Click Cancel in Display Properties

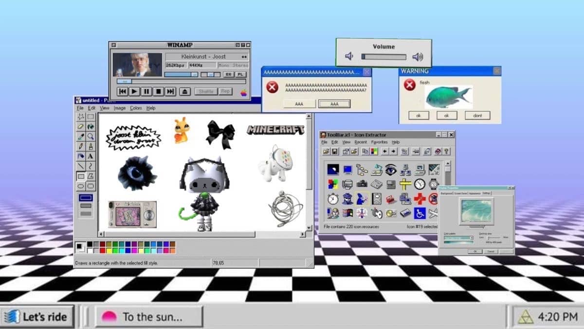491,252
